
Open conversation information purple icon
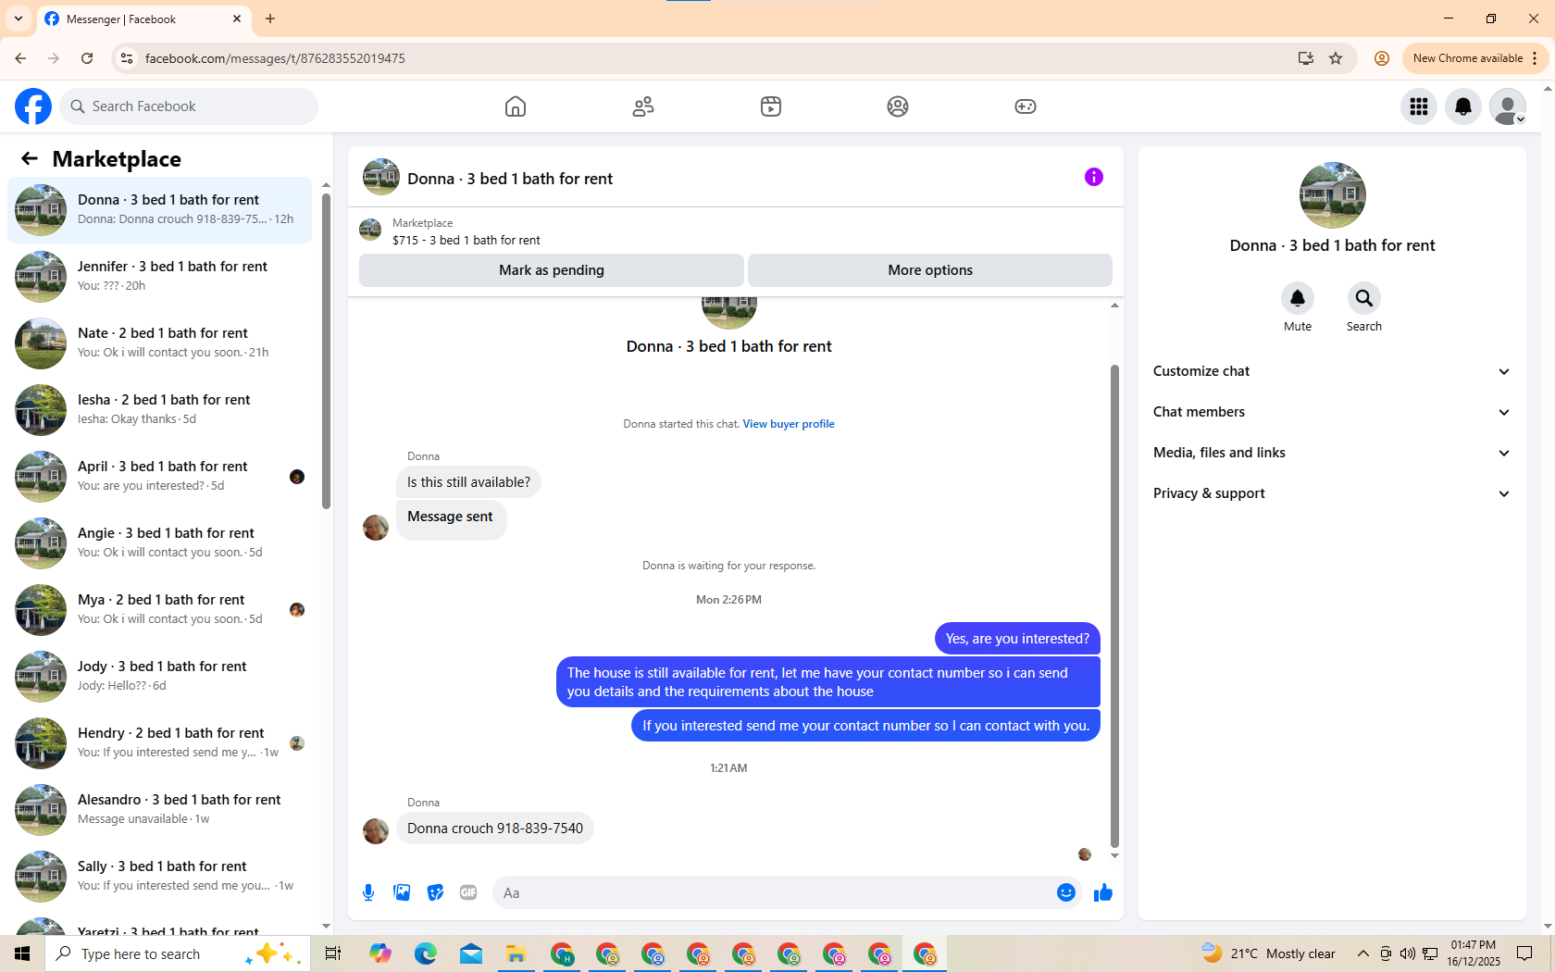[x=1094, y=177]
